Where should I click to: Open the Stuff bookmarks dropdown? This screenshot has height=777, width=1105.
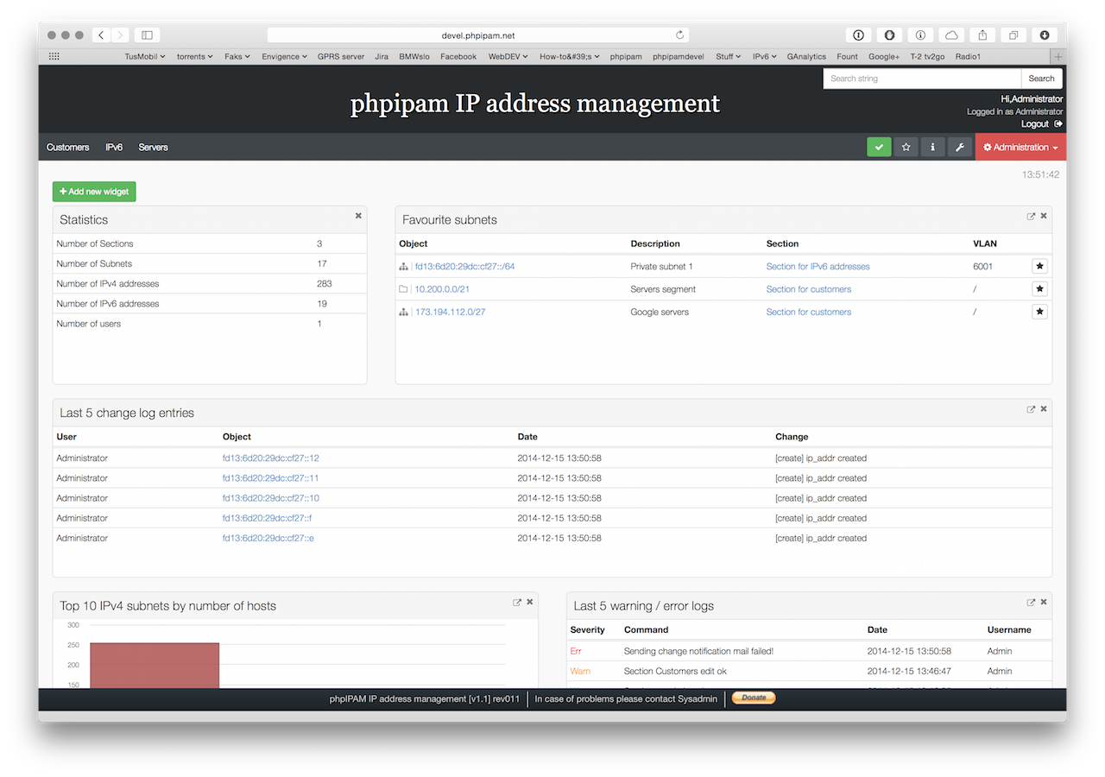(x=727, y=56)
